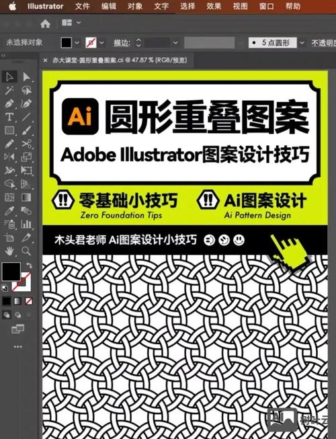Viewport: 336px width, 439px height.
Task: Open the 效果 menu
Action: click(x=214, y=6)
